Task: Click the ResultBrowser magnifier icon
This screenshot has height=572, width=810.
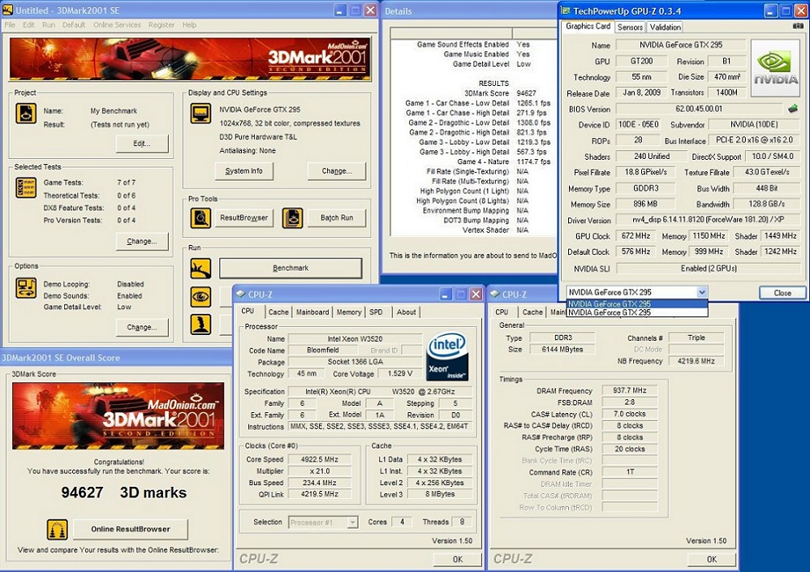Action: tap(200, 218)
